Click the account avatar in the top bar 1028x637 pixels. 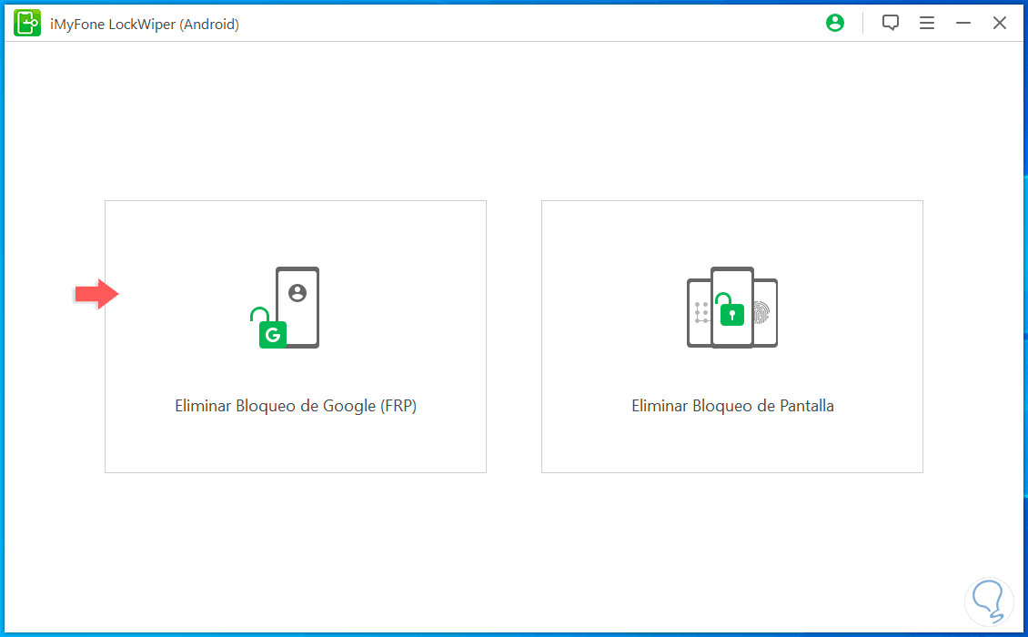[x=834, y=23]
